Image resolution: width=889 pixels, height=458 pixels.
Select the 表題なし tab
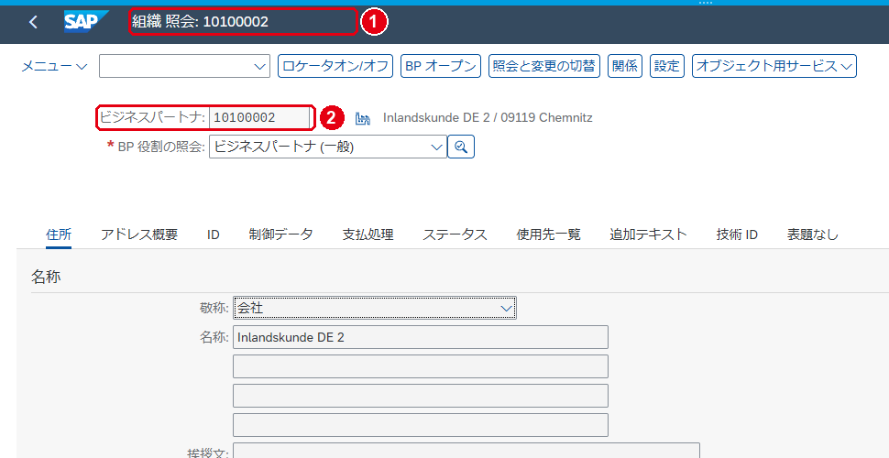click(812, 234)
